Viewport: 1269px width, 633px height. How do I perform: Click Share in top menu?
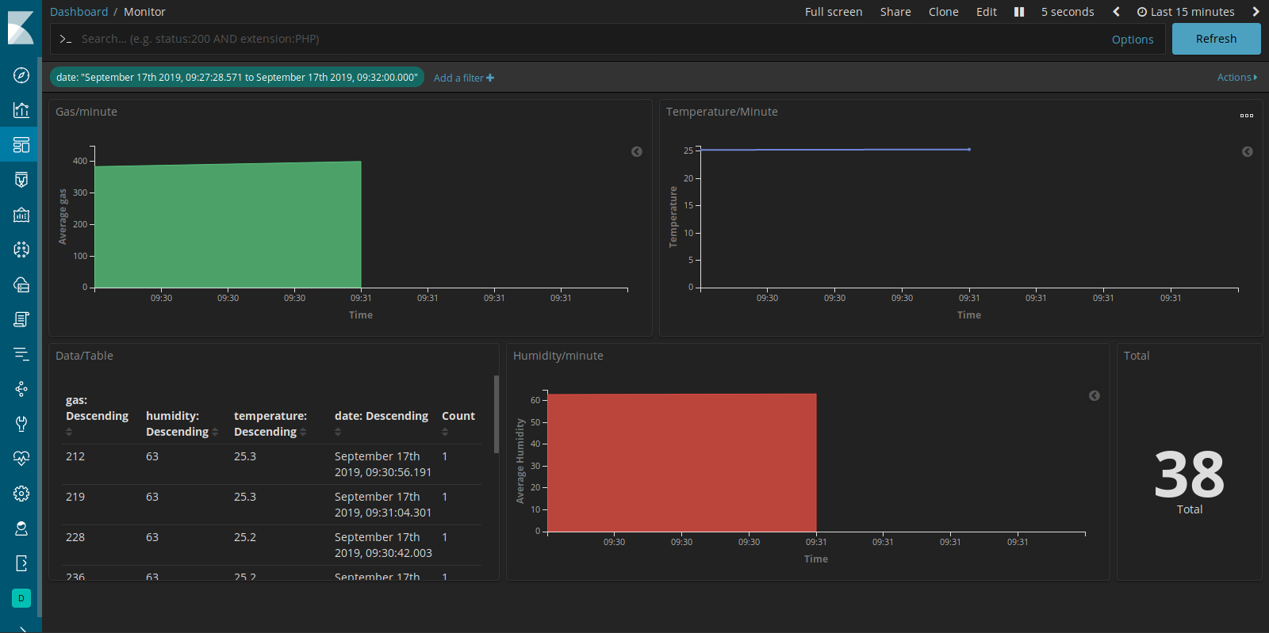(x=895, y=12)
